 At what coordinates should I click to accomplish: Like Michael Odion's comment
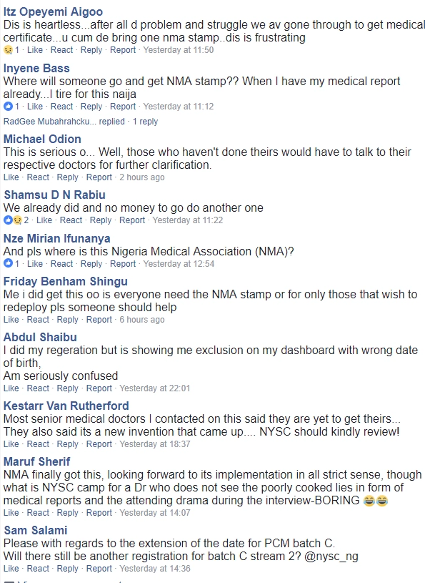pos(11,177)
